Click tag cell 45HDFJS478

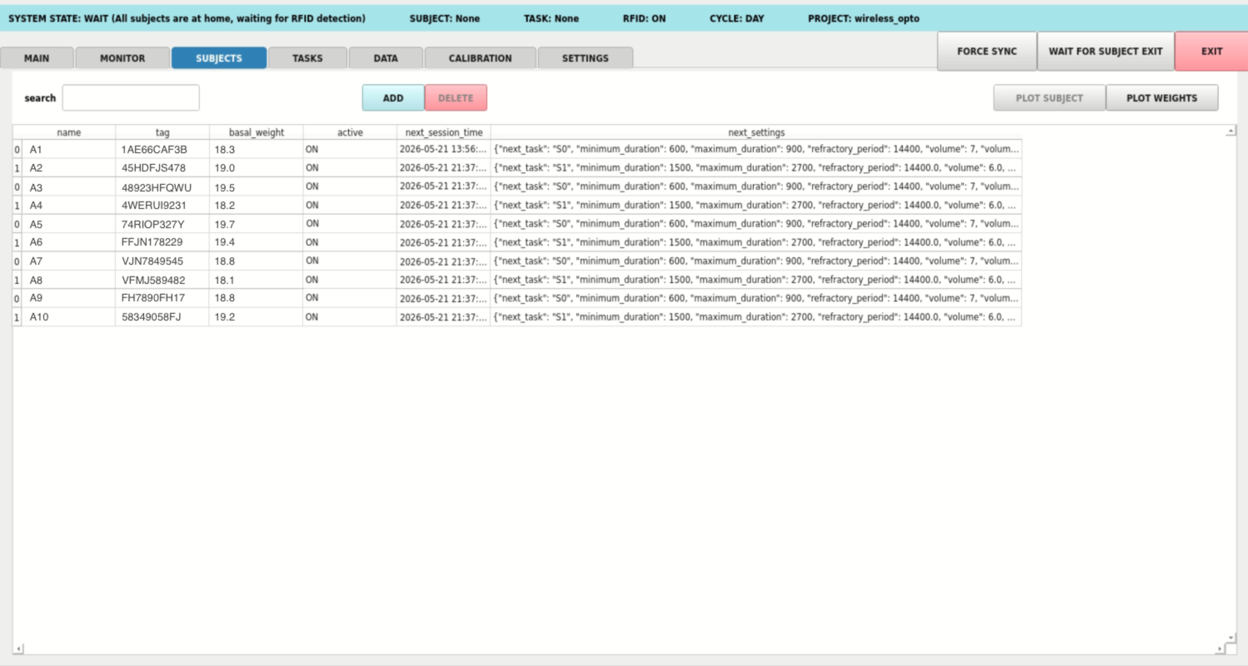click(162, 168)
